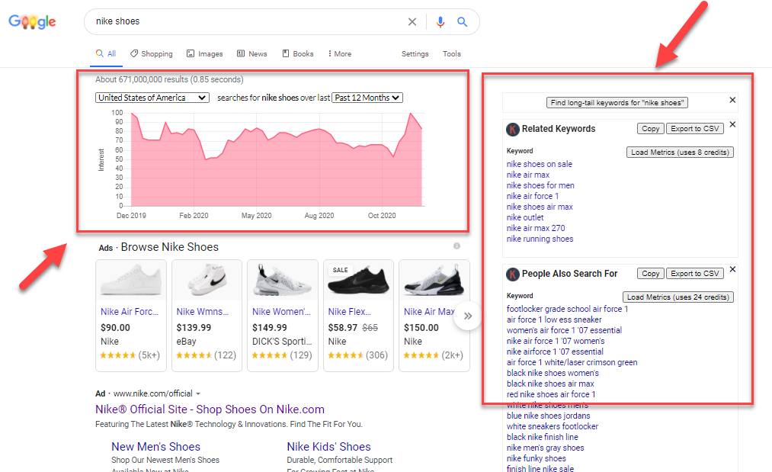This screenshot has height=472, width=772.
Task: Open footlocker grade school air force 1 link
Action: (567, 309)
